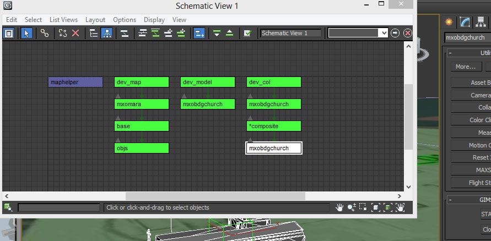Click the Schematic View 1 name field
This screenshot has width=491, height=241.
tap(291, 33)
